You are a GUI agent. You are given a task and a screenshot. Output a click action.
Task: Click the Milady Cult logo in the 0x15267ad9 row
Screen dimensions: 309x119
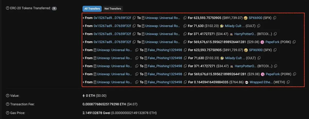tap(222, 26)
